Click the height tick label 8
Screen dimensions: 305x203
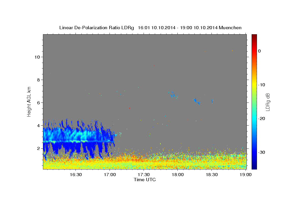click(x=38, y=80)
